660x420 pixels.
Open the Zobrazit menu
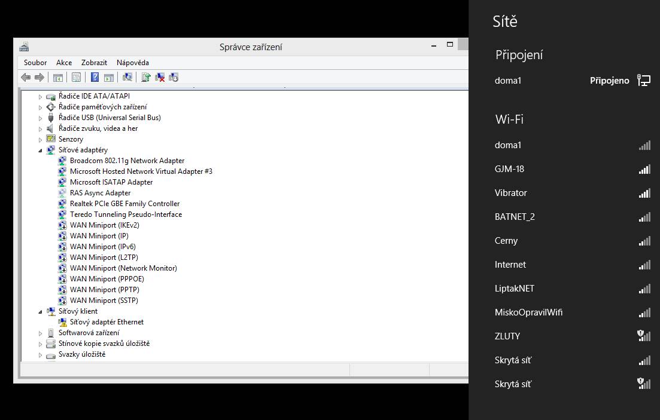click(94, 63)
